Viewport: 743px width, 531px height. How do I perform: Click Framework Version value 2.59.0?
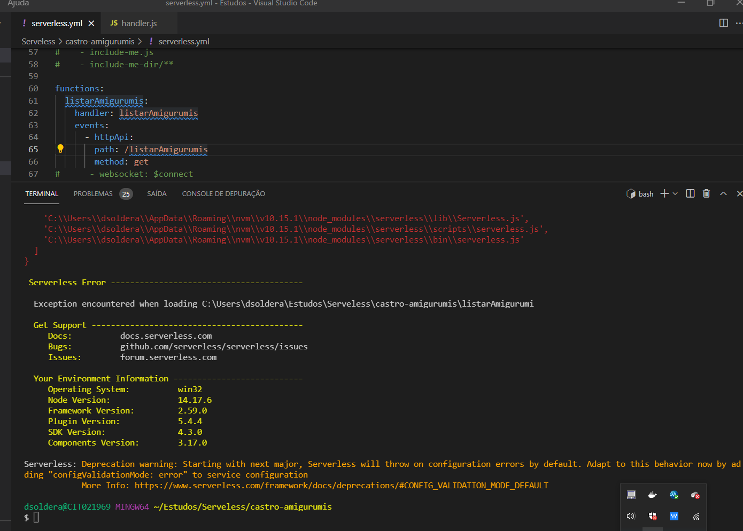point(192,411)
